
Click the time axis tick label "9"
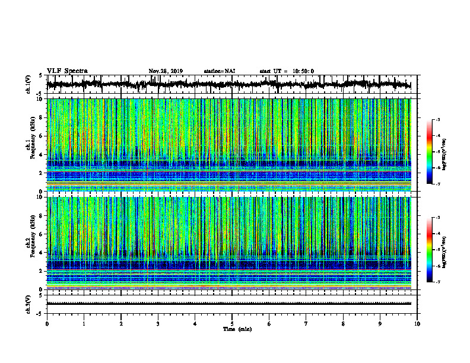click(380, 324)
